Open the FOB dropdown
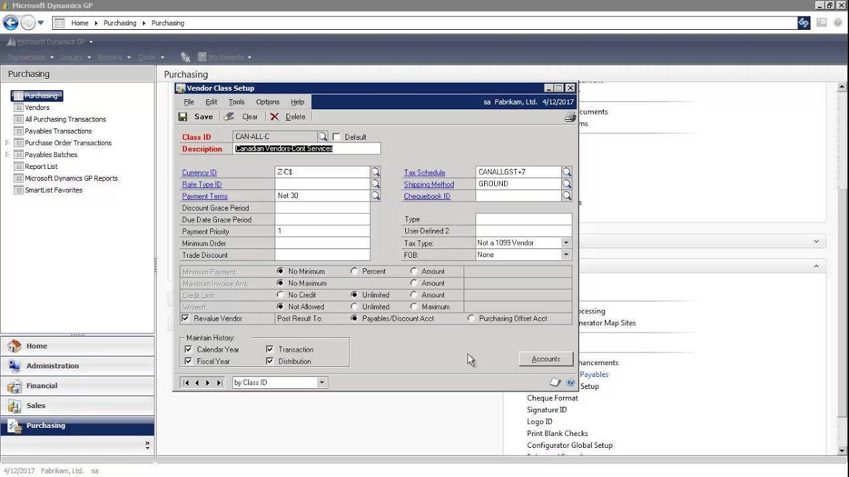Image resolution: width=849 pixels, height=477 pixels. 566,255
